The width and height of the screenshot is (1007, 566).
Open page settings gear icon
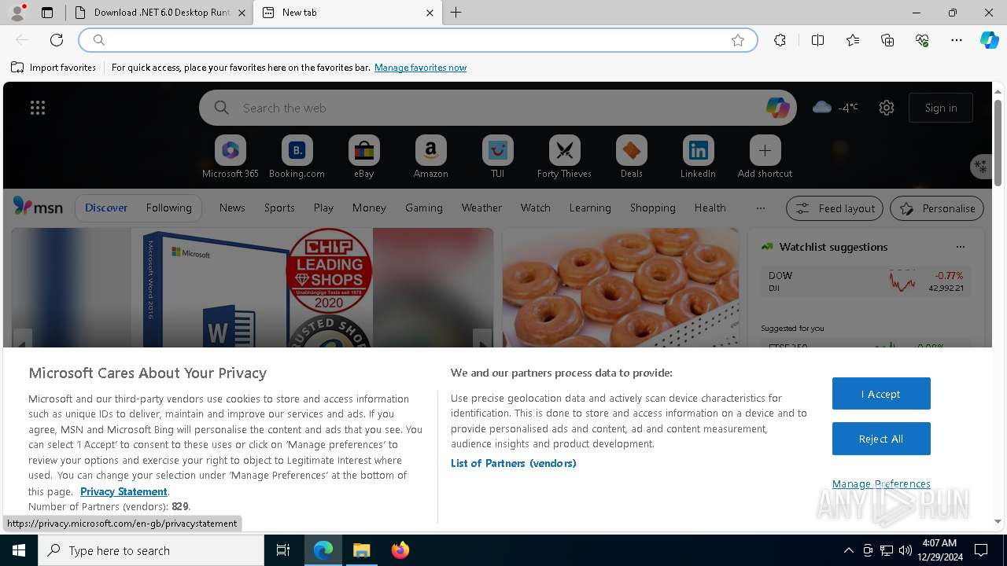point(887,108)
